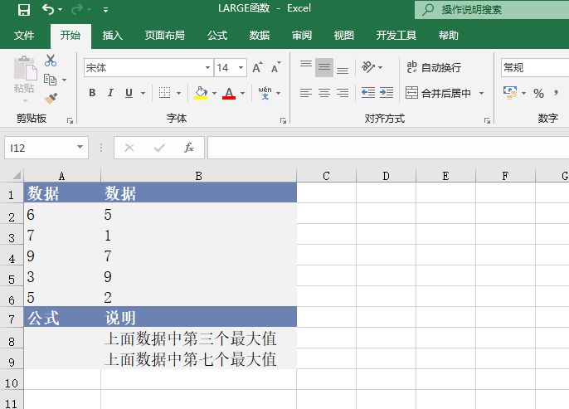Switch to the 公式 ribbon tab
569x409 pixels.
[x=217, y=36]
